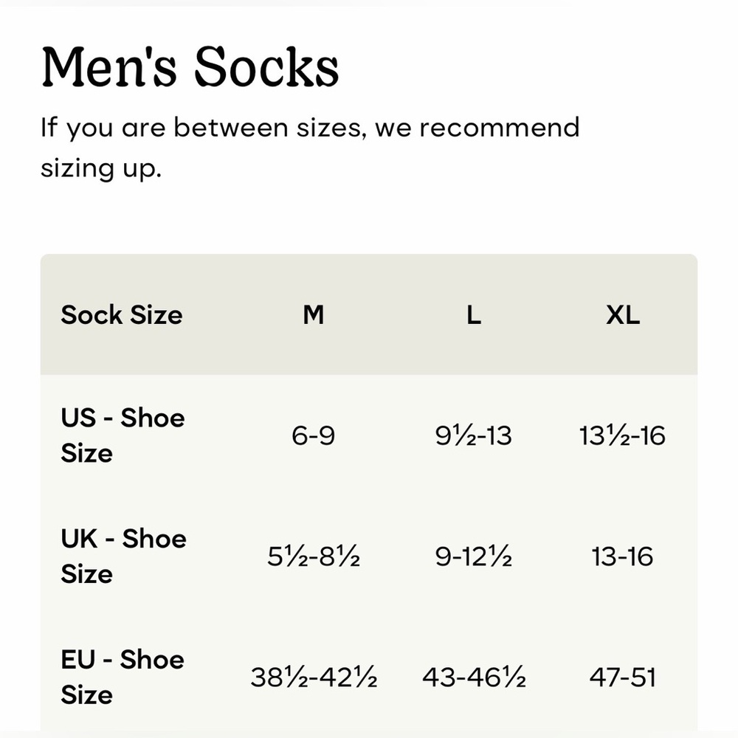Viewport: 738px width, 738px height.
Task: Click the US size 9½-13 cell
Action: (473, 436)
